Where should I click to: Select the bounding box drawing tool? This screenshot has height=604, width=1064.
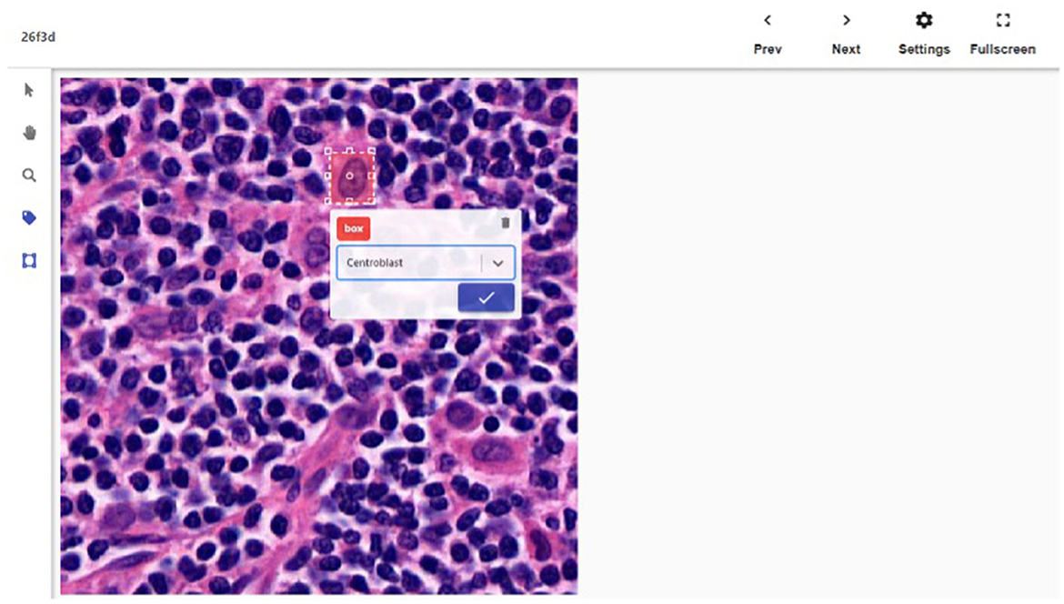coord(29,260)
